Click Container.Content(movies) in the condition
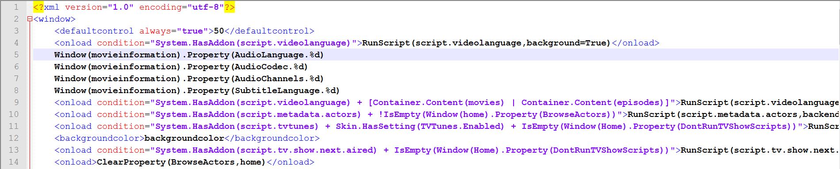The image size is (840, 169). click(x=438, y=102)
